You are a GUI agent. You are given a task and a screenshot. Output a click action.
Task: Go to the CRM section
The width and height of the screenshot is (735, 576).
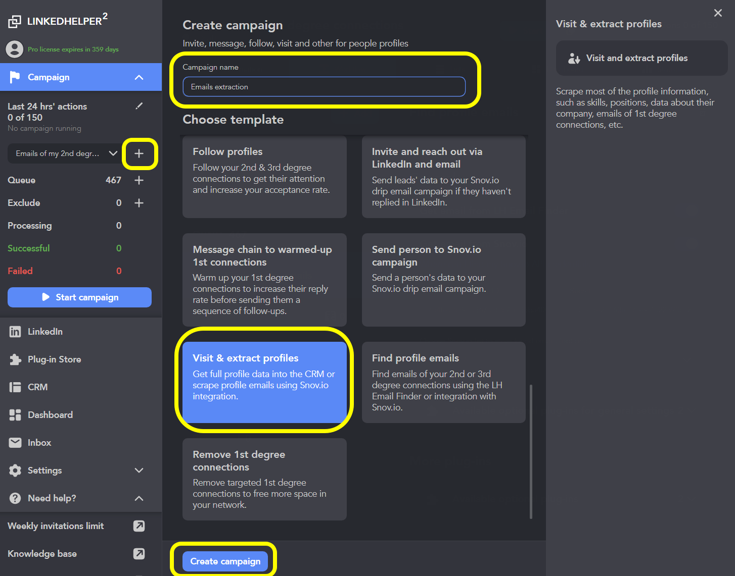coord(81,387)
